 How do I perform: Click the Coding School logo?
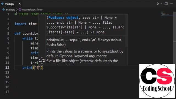157,81
